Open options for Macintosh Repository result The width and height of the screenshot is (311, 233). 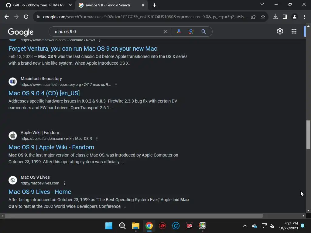(116, 85)
